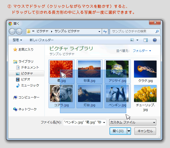Select the チューリップ.jpg thumbnail
This screenshot has height=148, width=170.
[x=145, y=93]
